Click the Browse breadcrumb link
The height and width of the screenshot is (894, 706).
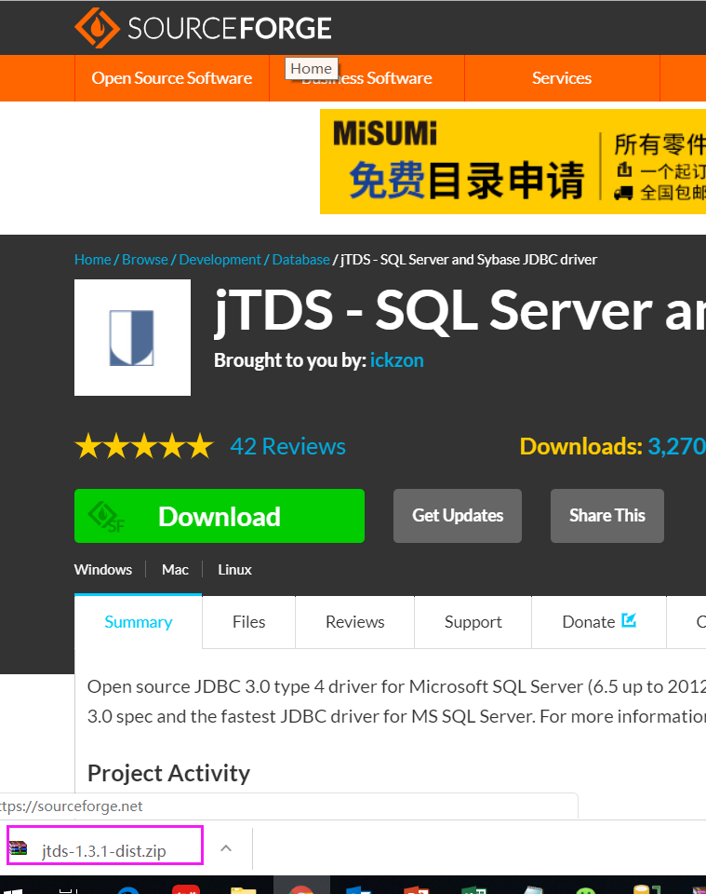tap(145, 260)
